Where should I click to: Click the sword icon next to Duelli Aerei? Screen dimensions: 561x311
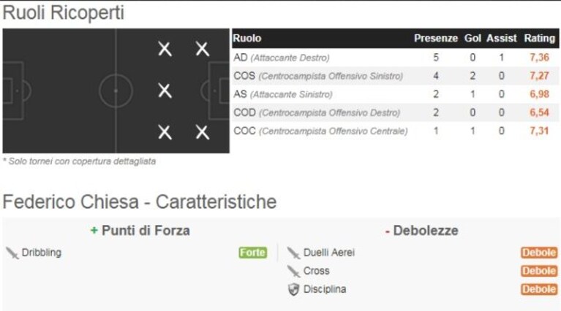coord(293,253)
